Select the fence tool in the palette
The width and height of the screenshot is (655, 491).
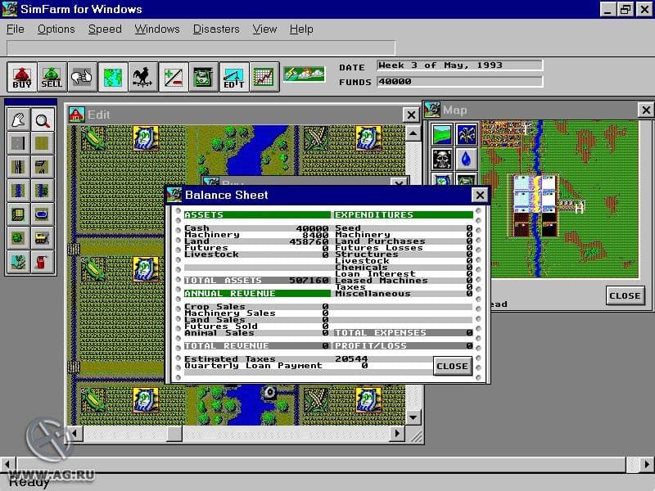(x=43, y=167)
